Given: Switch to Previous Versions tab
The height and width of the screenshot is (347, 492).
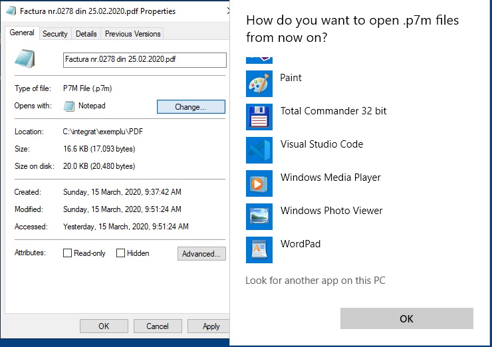Looking at the screenshot, I should tap(133, 34).
